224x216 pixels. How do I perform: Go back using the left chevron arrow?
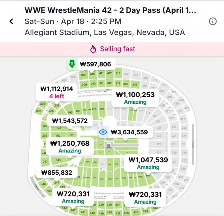click(11, 21)
